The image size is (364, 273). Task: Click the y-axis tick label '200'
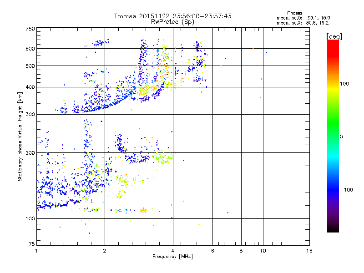(30, 153)
